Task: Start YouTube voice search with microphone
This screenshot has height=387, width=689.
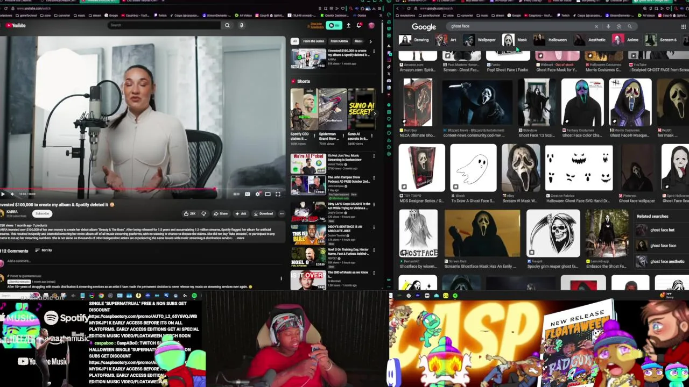Action: pyautogui.click(x=242, y=25)
